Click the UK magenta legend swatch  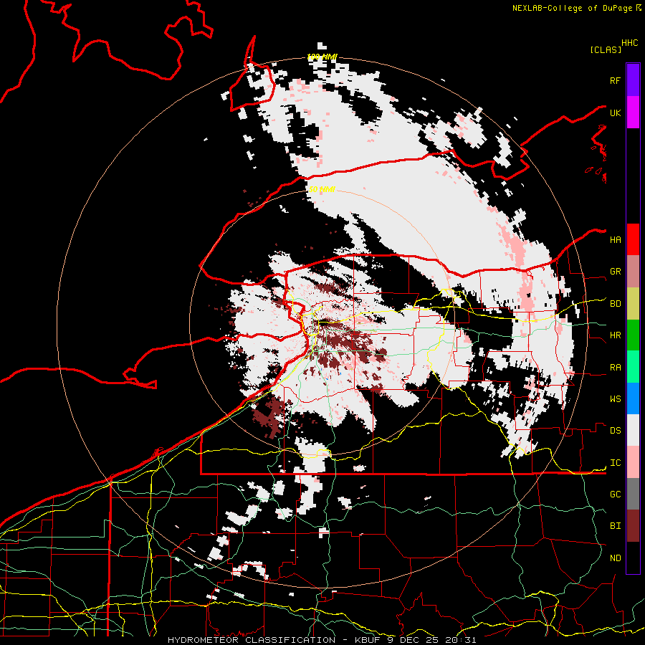pos(633,113)
